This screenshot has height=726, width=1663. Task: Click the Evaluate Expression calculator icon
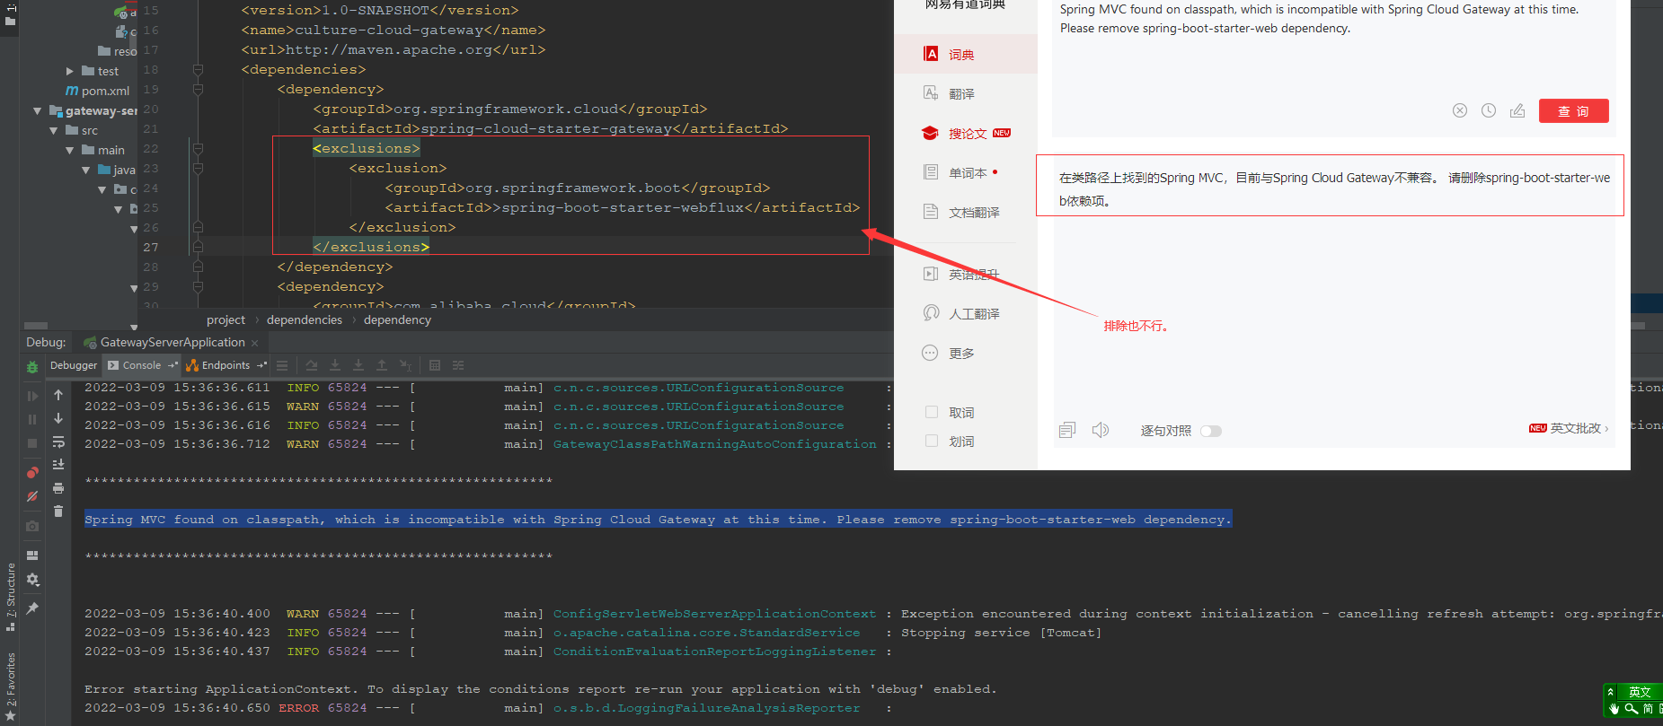435,365
